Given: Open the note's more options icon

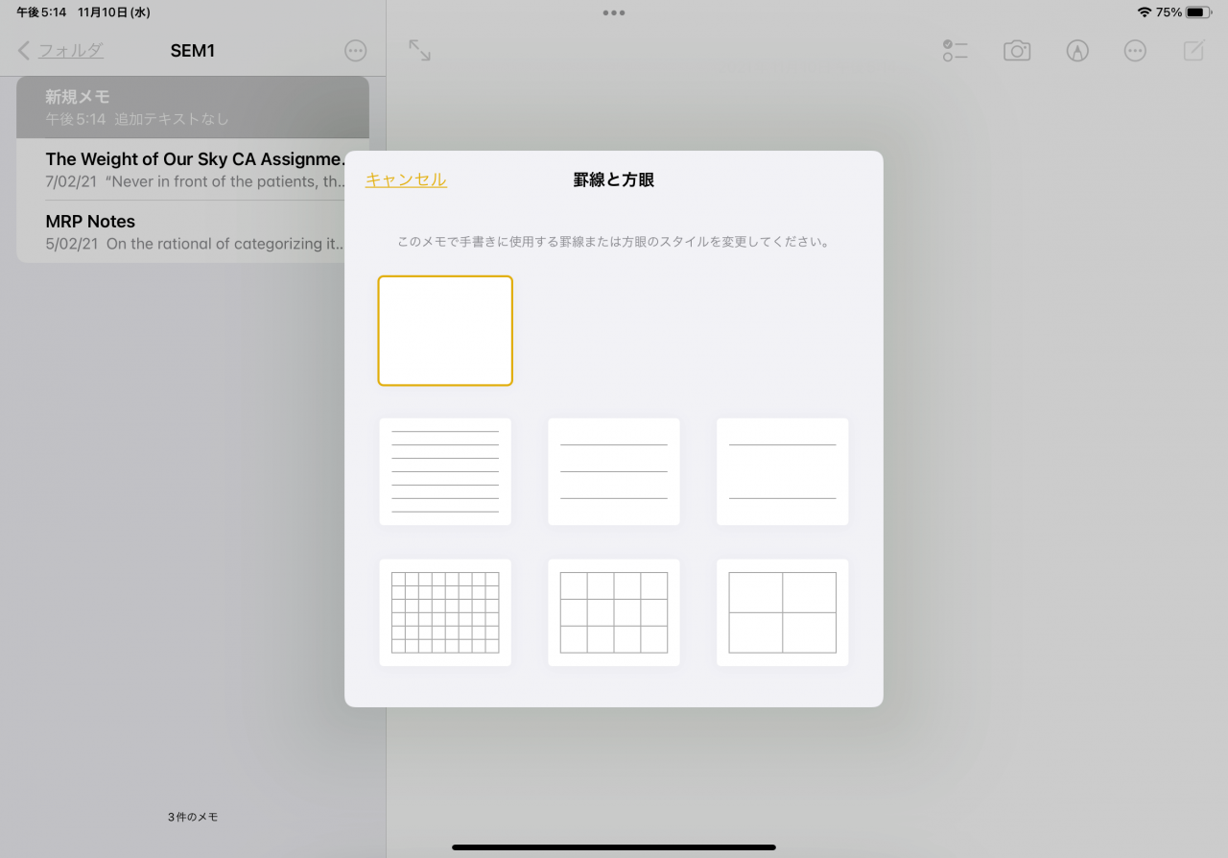Looking at the screenshot, I should point(1135,50).
